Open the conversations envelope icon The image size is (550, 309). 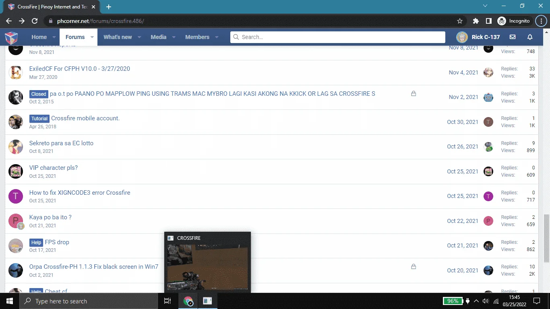point(513,37)
